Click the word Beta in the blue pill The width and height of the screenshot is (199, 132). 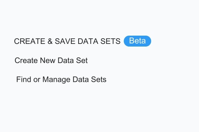[137, 41]
